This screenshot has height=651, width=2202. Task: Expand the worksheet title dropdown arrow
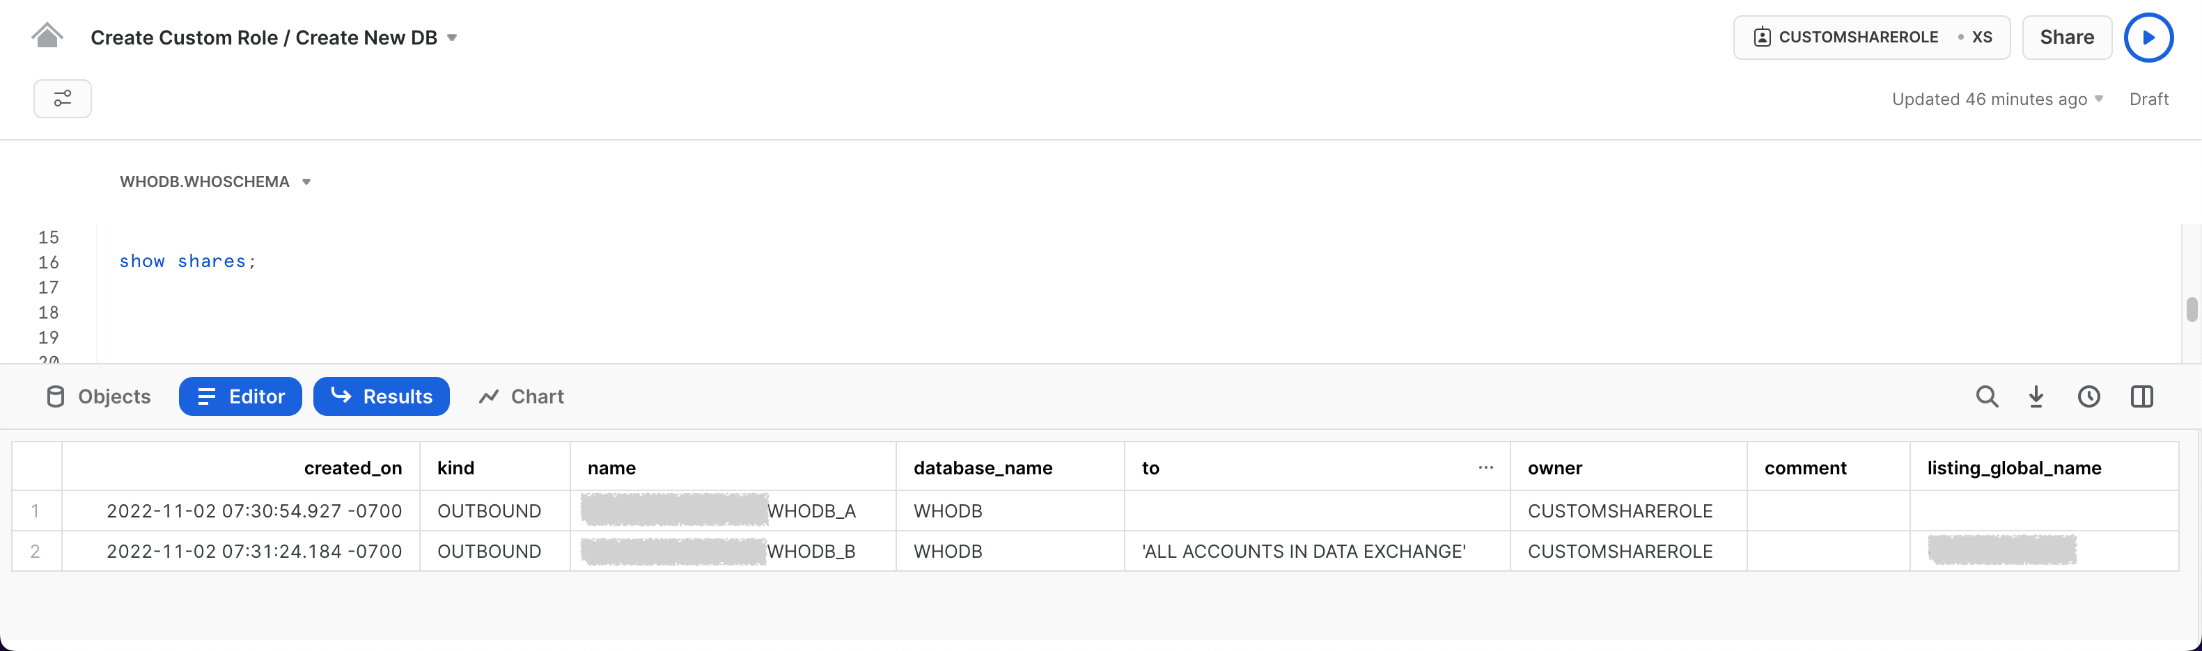pos(453,38)
